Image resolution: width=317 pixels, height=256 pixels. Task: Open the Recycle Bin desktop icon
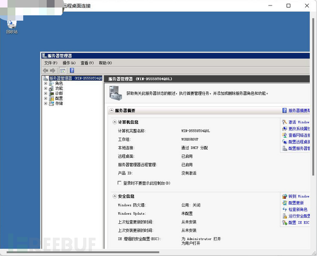coord(12,27)
